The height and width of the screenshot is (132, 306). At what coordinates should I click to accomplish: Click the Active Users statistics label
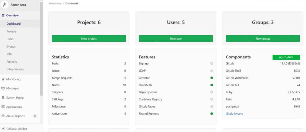(x=59, y=114)
